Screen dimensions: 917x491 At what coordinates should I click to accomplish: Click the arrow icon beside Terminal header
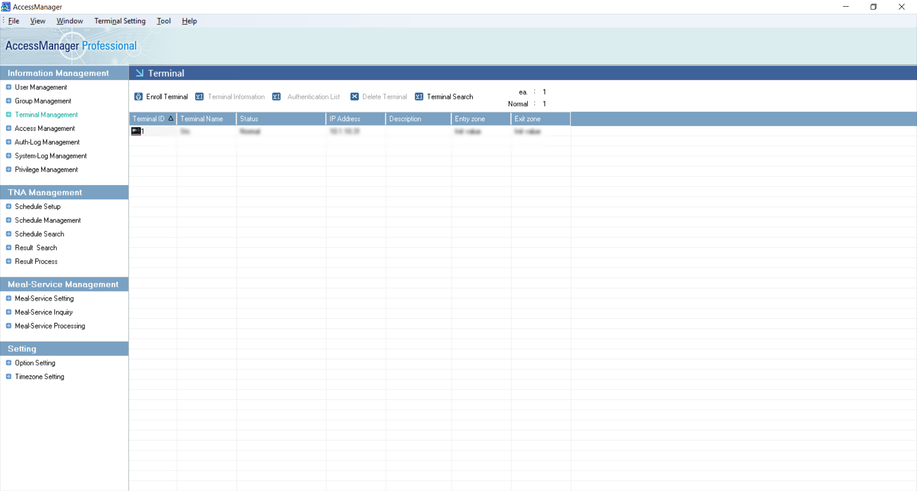point(139,73)
